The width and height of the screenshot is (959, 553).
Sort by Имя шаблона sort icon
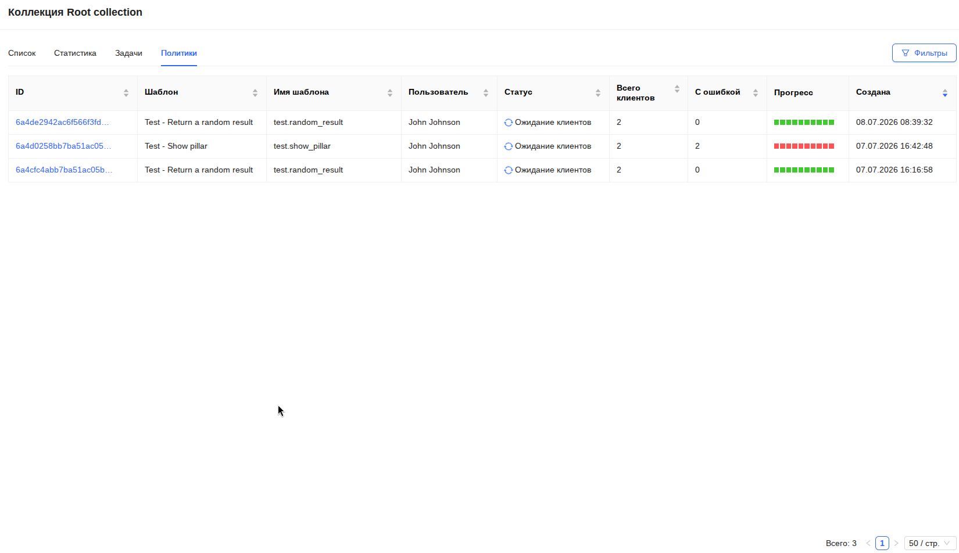coord(390,93)
